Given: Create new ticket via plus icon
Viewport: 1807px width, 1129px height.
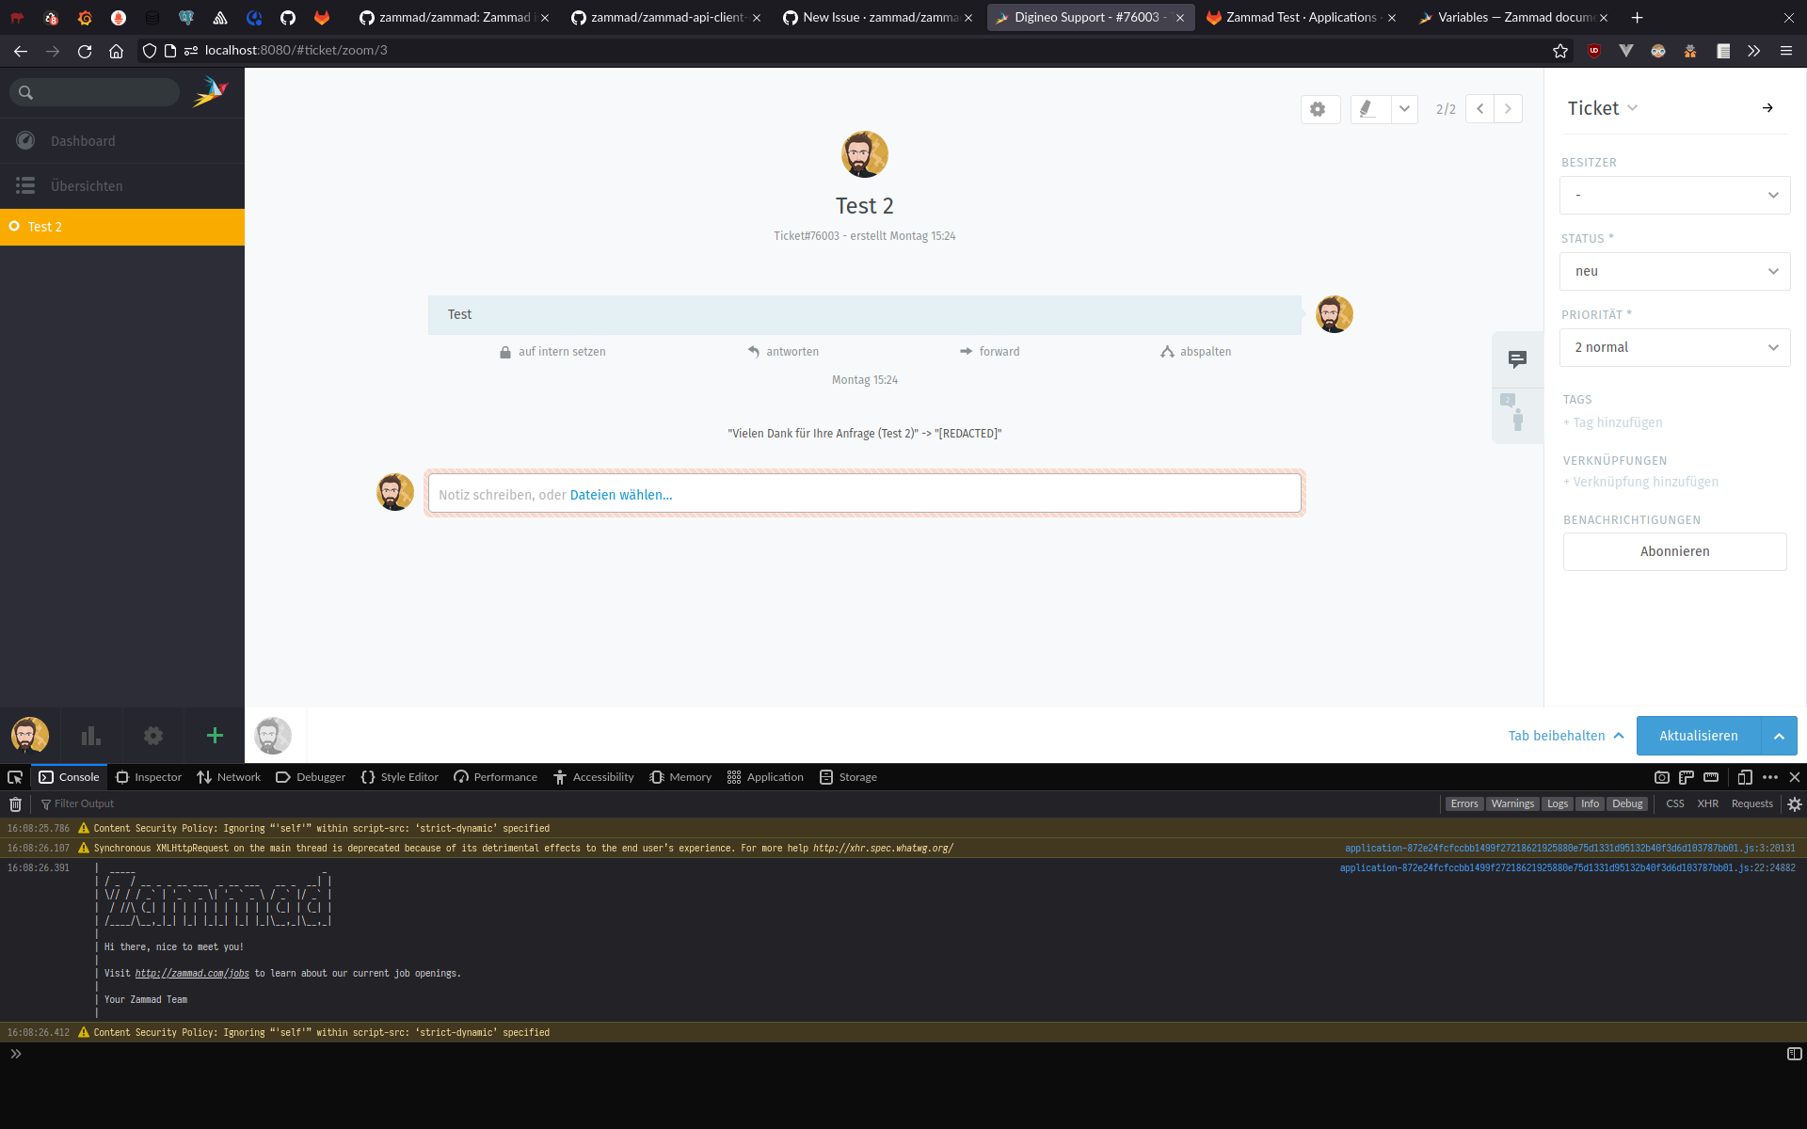Looking at the screenshot, I should (214, 736).
